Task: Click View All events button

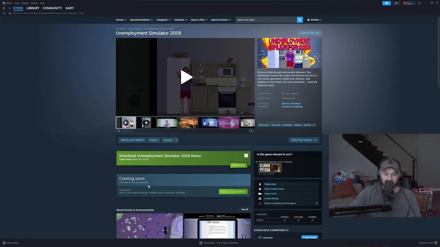Action: click(244, 209)
